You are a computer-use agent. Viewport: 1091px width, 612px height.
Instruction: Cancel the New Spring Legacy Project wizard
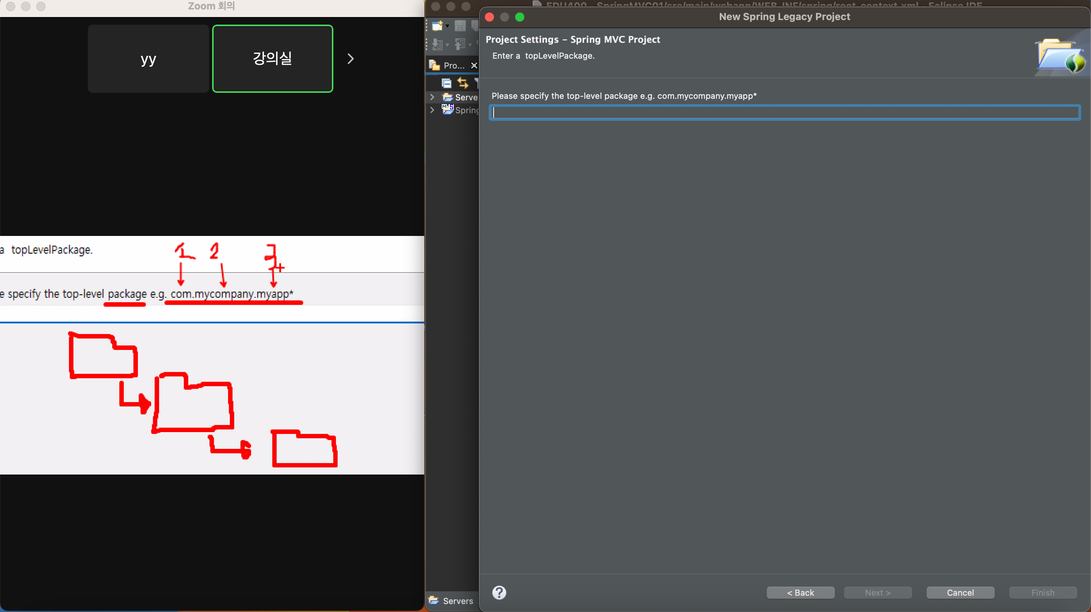pyautogui.click(x=960, y=593)
